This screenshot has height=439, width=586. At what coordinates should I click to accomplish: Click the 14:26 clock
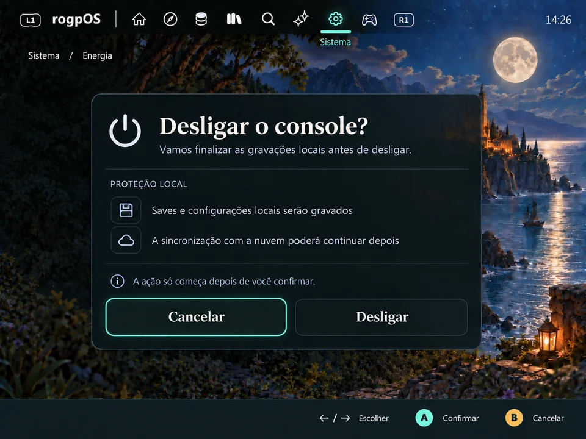[559, 20]
